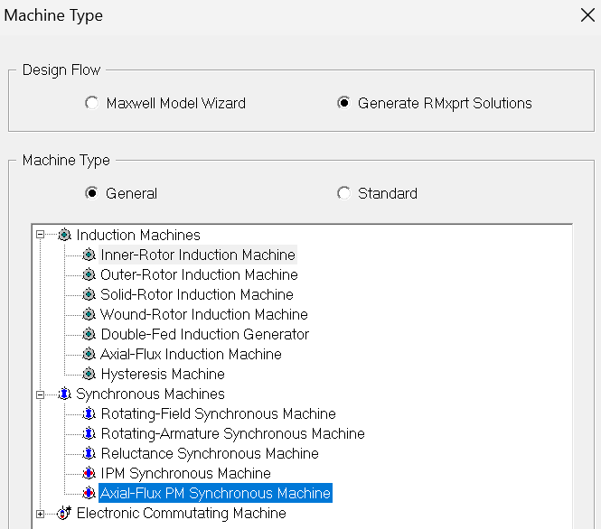
Task: Select Generate RMxprt Solutions option
Action: [343, 103]
